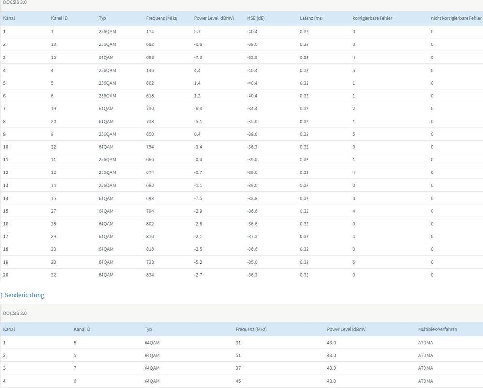Click power level value 4.4

point(197,70)
